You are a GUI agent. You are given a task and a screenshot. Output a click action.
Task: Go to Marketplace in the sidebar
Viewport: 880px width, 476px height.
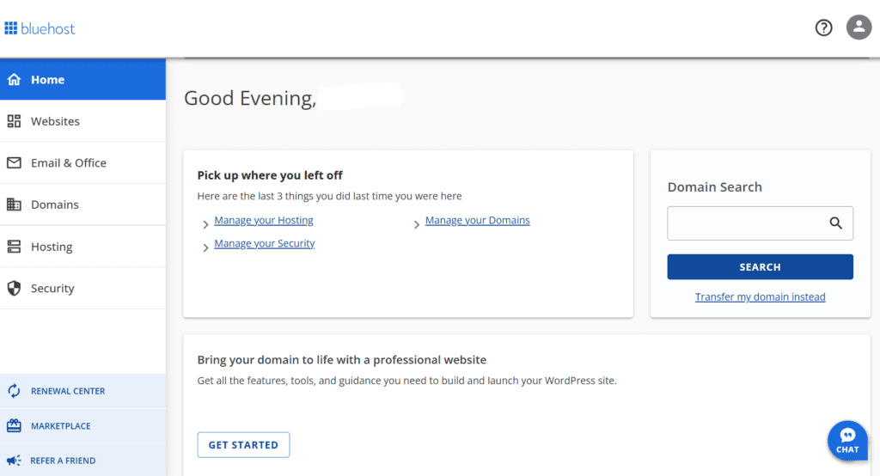pyautogui.click(x=60, y=426)
